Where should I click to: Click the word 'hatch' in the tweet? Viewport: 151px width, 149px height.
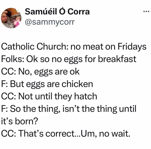[86, 96]
